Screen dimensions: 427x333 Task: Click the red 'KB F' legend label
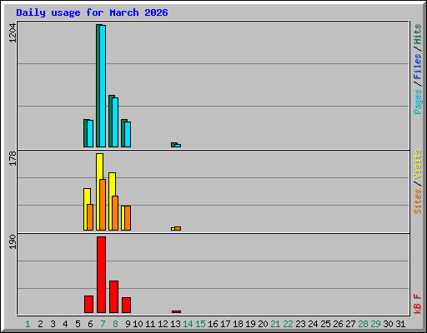417,304
